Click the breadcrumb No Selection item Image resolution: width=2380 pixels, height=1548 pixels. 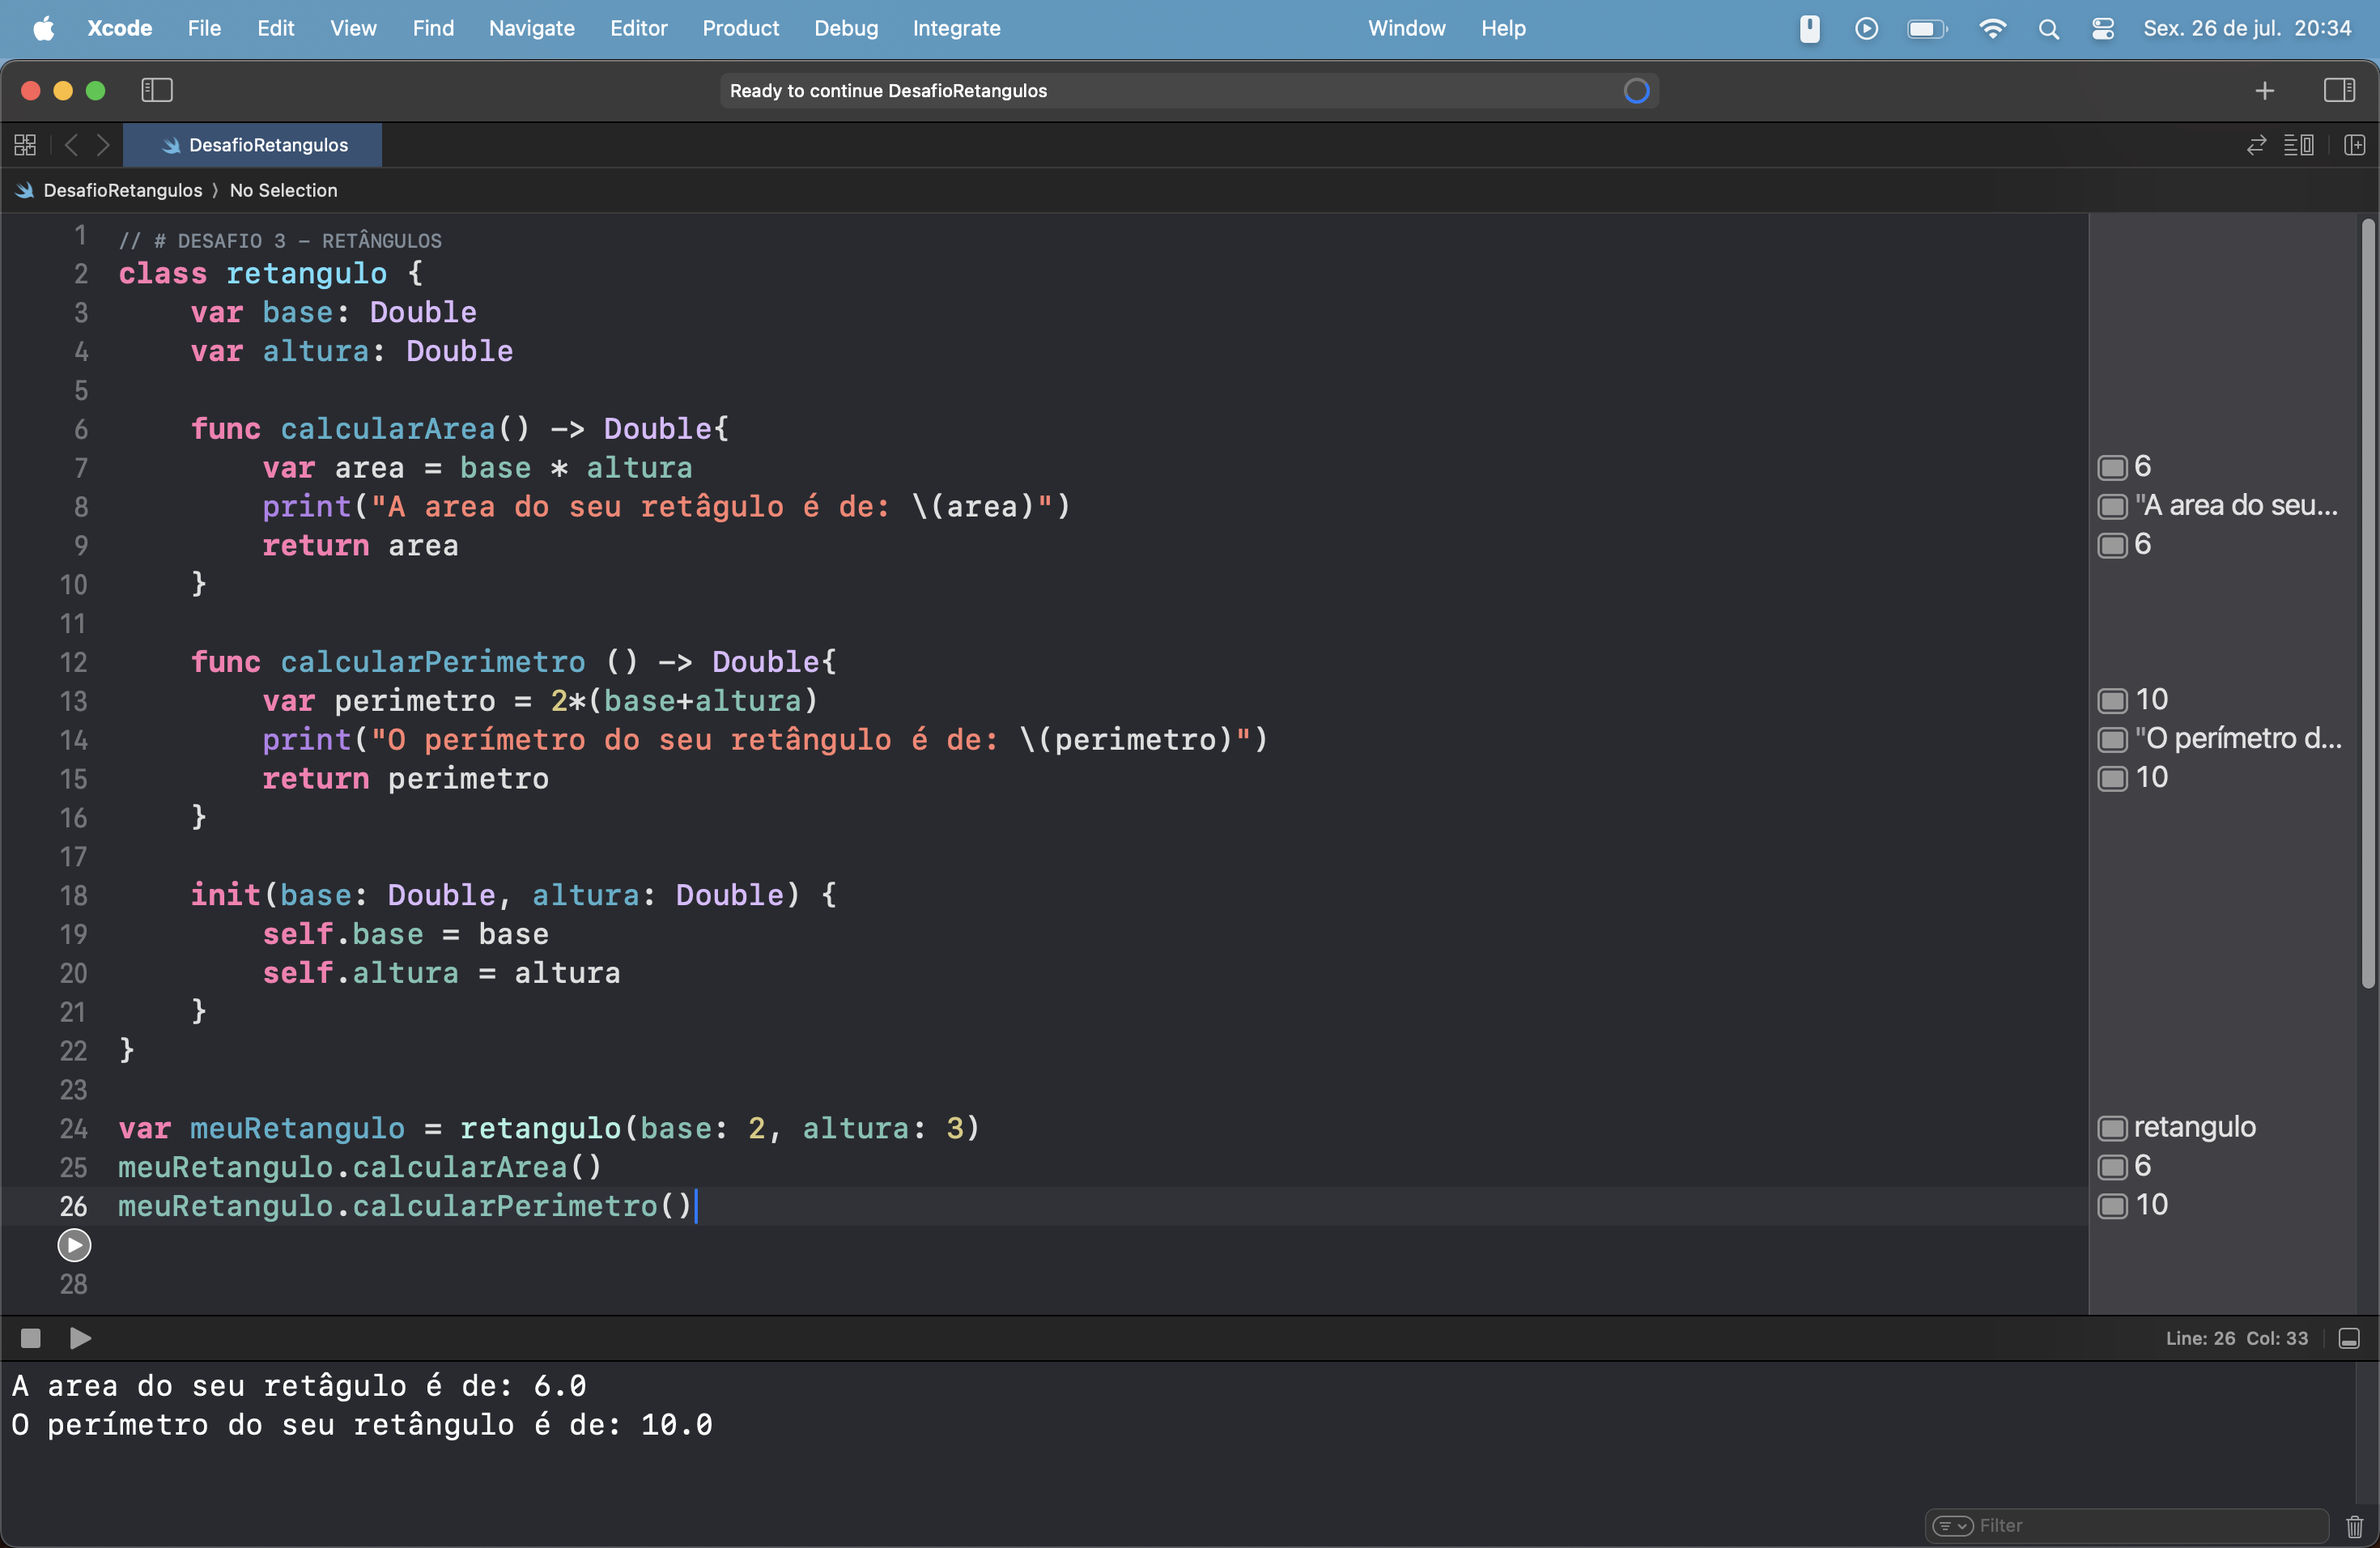pyautogui.click(x=283, y=189)
